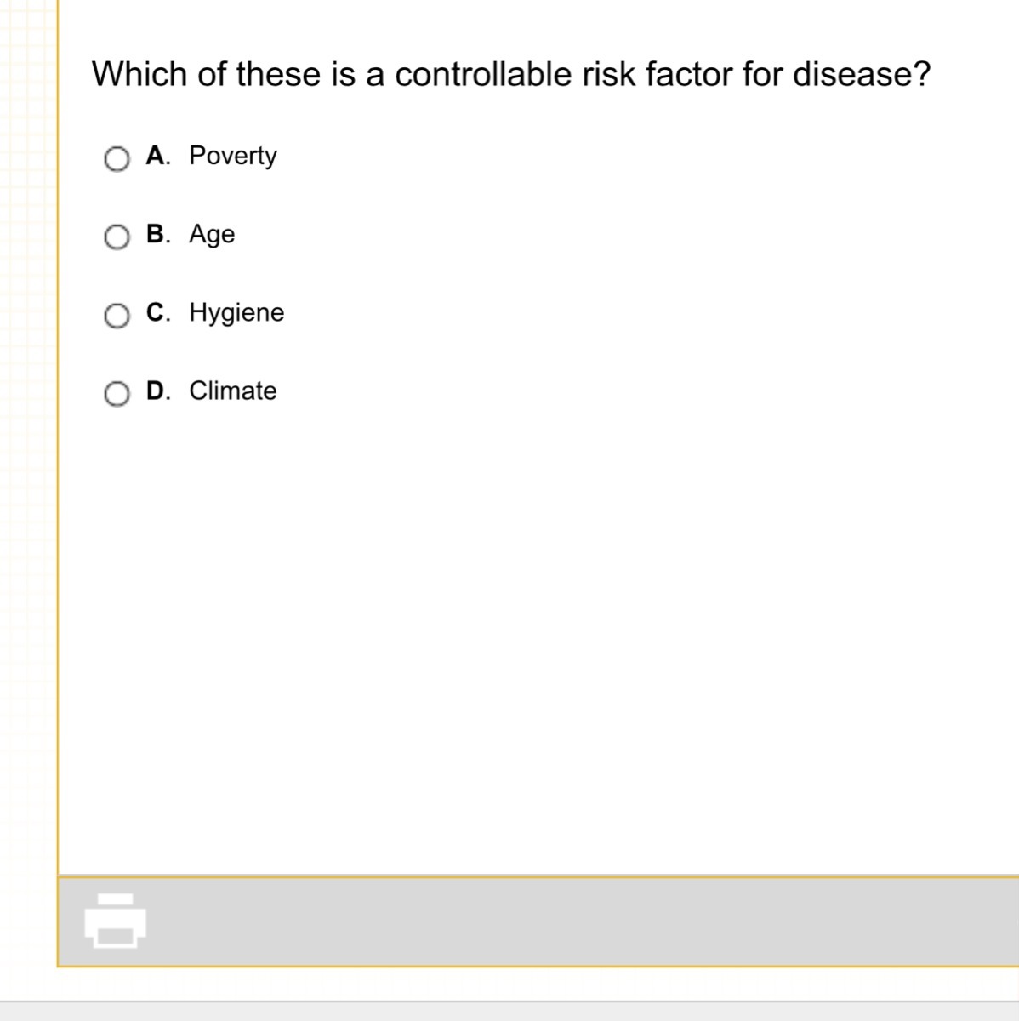Pick the Hygiene answer text

pos(236,312)
